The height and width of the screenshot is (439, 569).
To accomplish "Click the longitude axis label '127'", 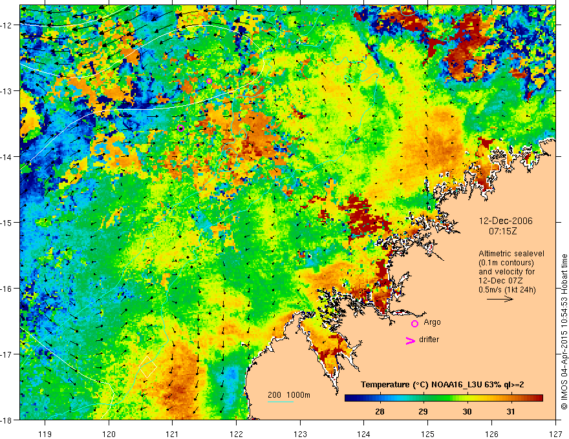I will pos(555,434).
